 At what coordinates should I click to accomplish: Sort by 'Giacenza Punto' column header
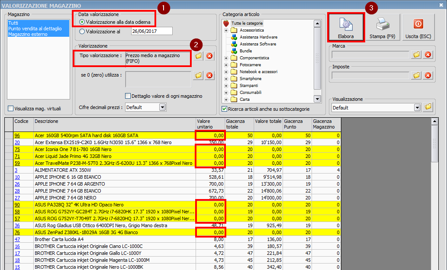pos(297,125)
